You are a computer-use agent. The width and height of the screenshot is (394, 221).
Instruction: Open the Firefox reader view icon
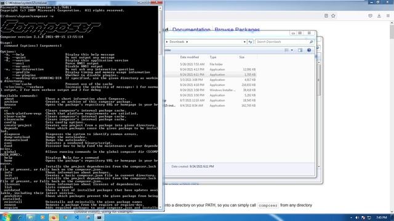point(326,16)
